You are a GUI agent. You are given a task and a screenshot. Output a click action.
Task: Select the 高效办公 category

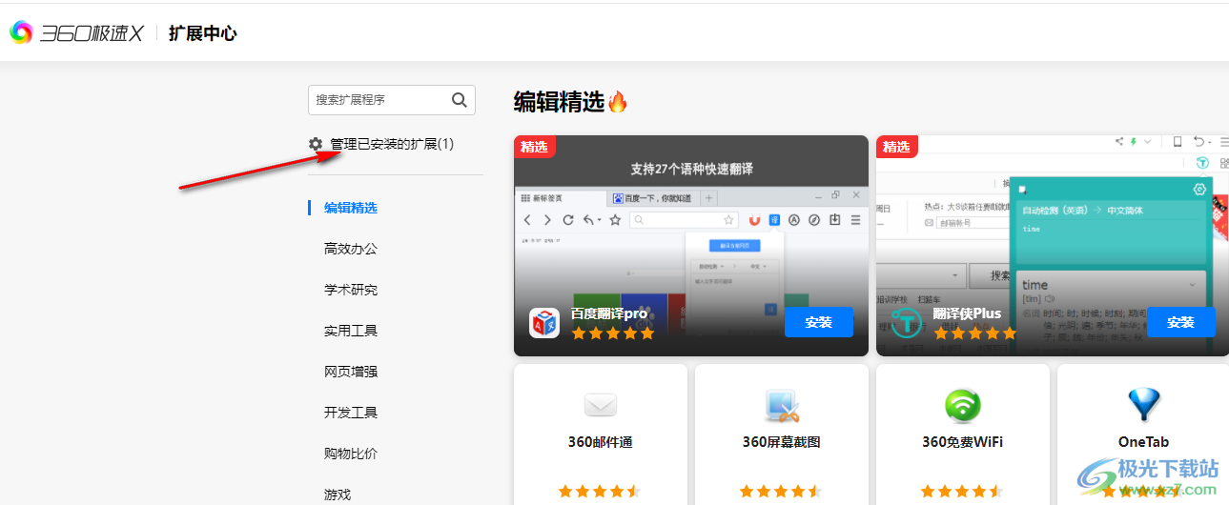(351, 249)
